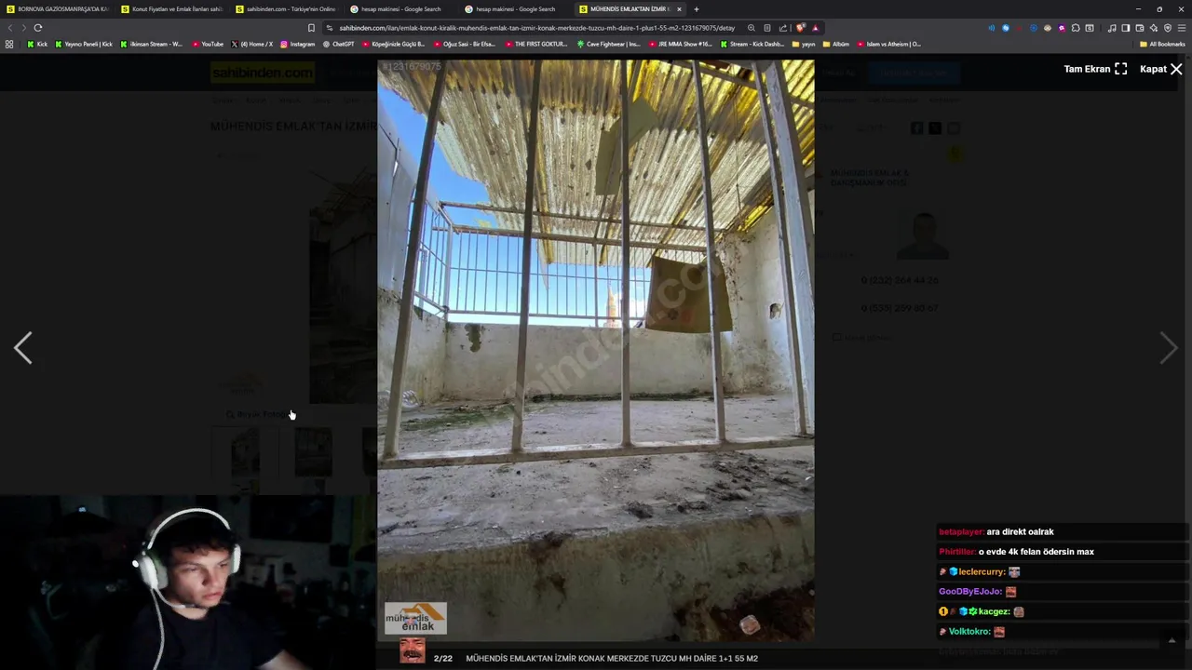Open the Yayıncı Paneli | Kick bookmark
This screenshot has width=1192, height=670.
tap(83, 44)
